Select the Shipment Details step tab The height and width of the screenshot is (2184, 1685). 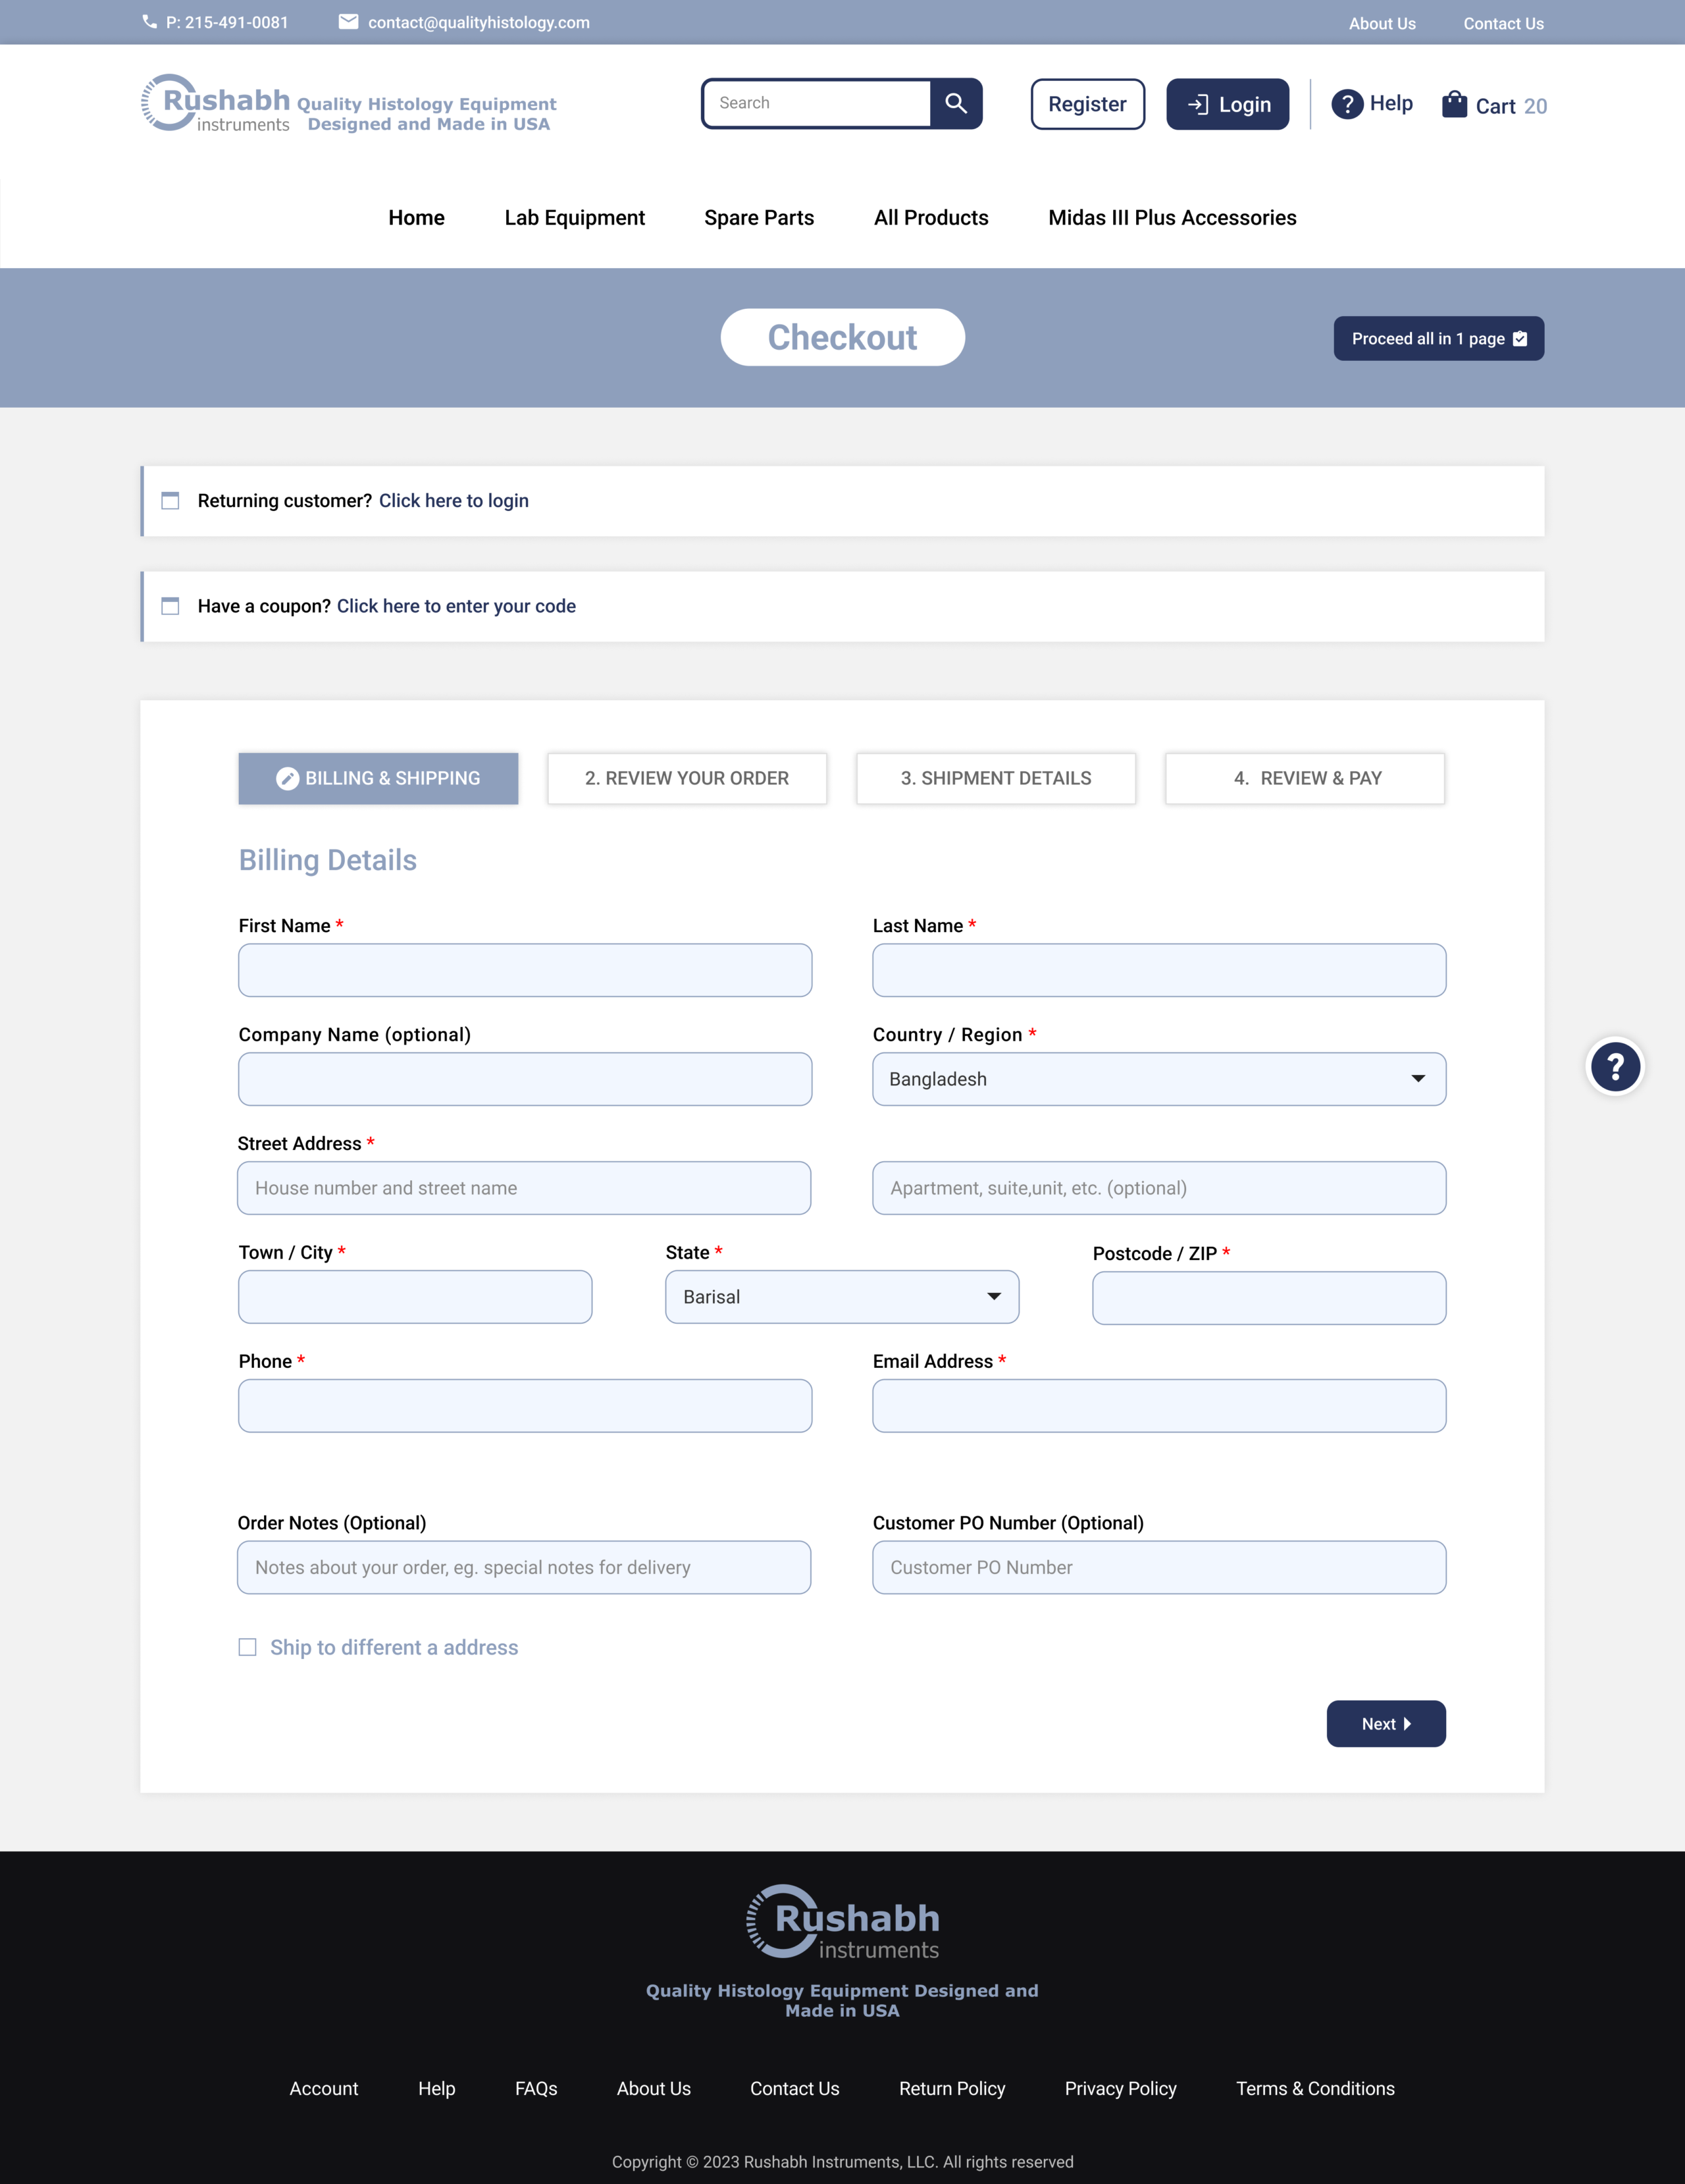995,778
